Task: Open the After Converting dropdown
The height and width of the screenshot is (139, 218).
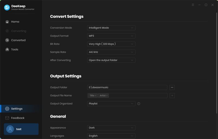Action: [111, 60]
